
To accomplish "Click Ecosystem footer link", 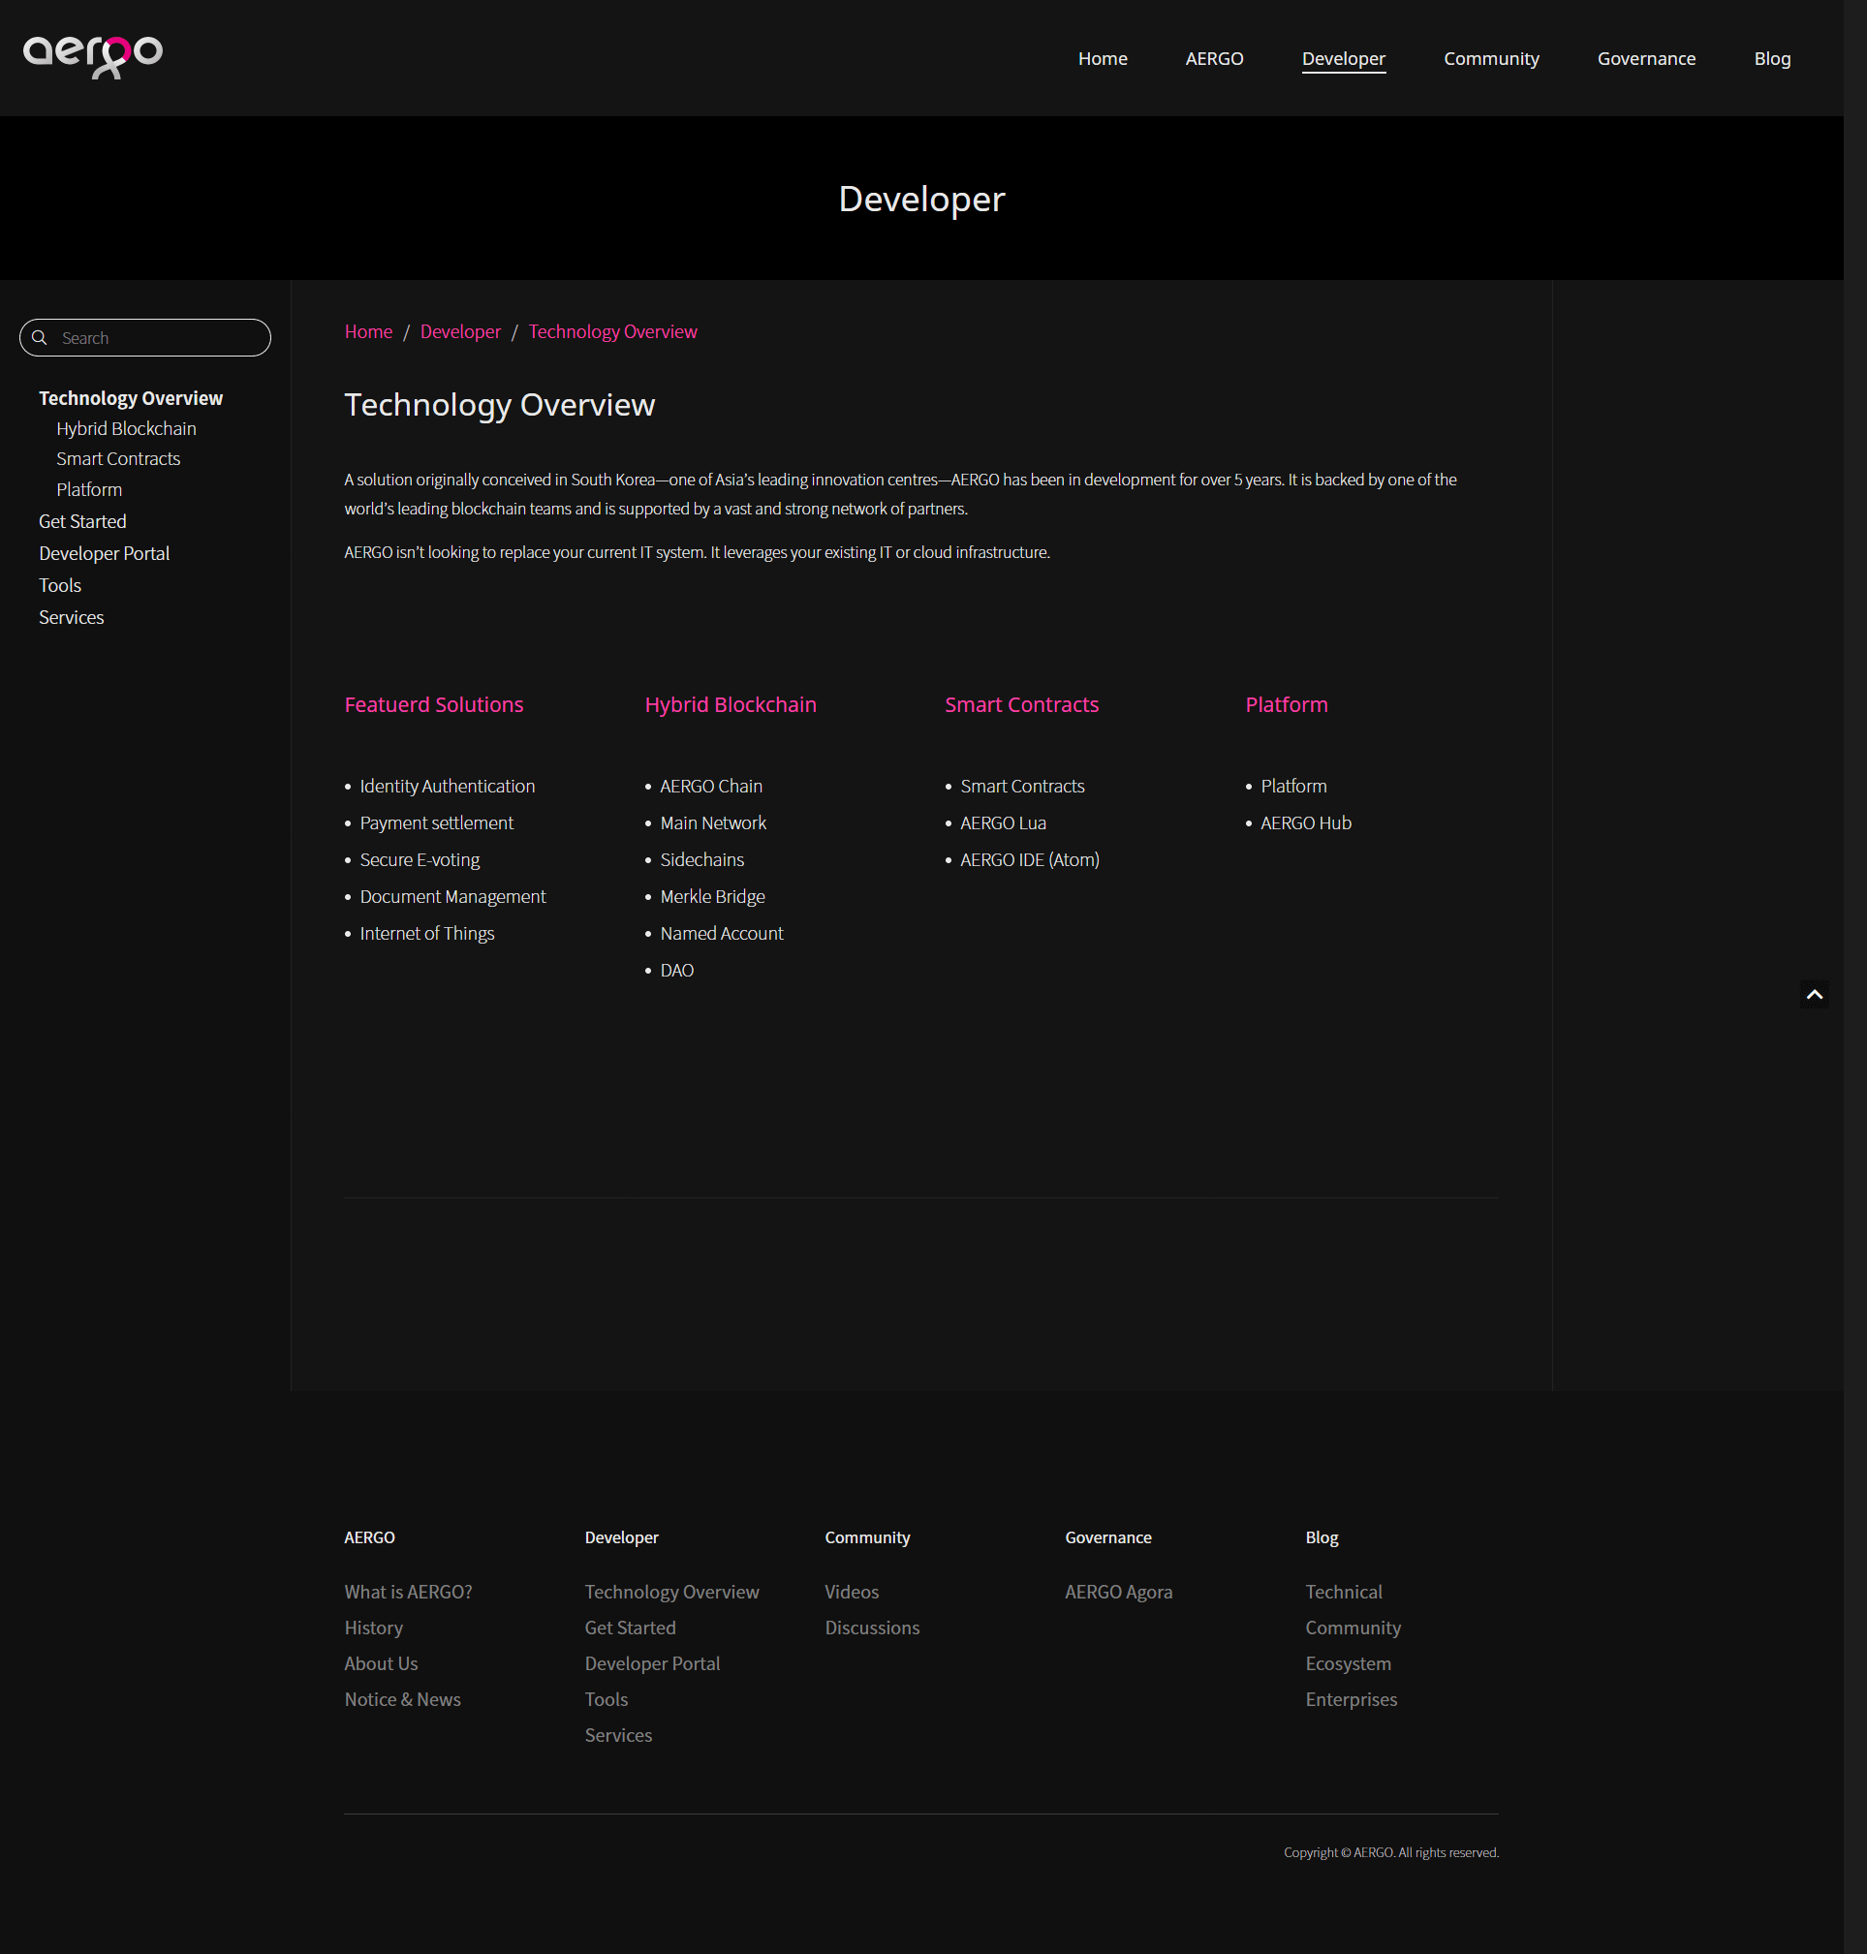I will click(x=1349, y=1663).
